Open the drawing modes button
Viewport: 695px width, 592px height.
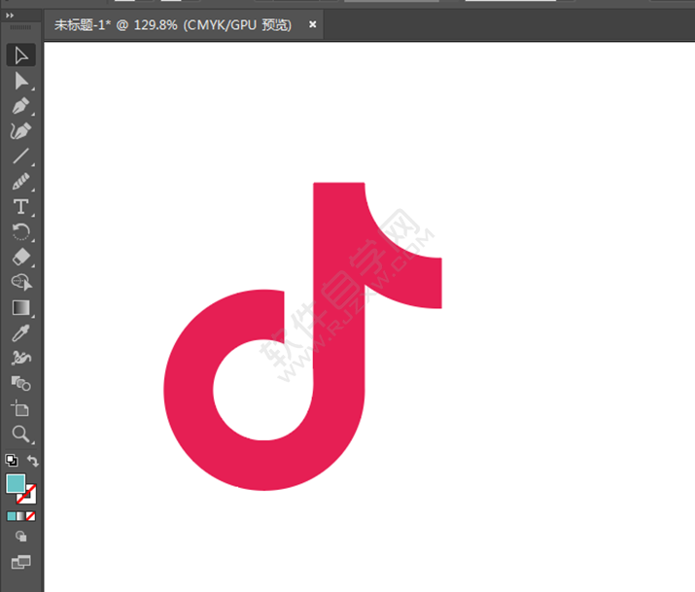pyautogui.click(x=20, y=537)
